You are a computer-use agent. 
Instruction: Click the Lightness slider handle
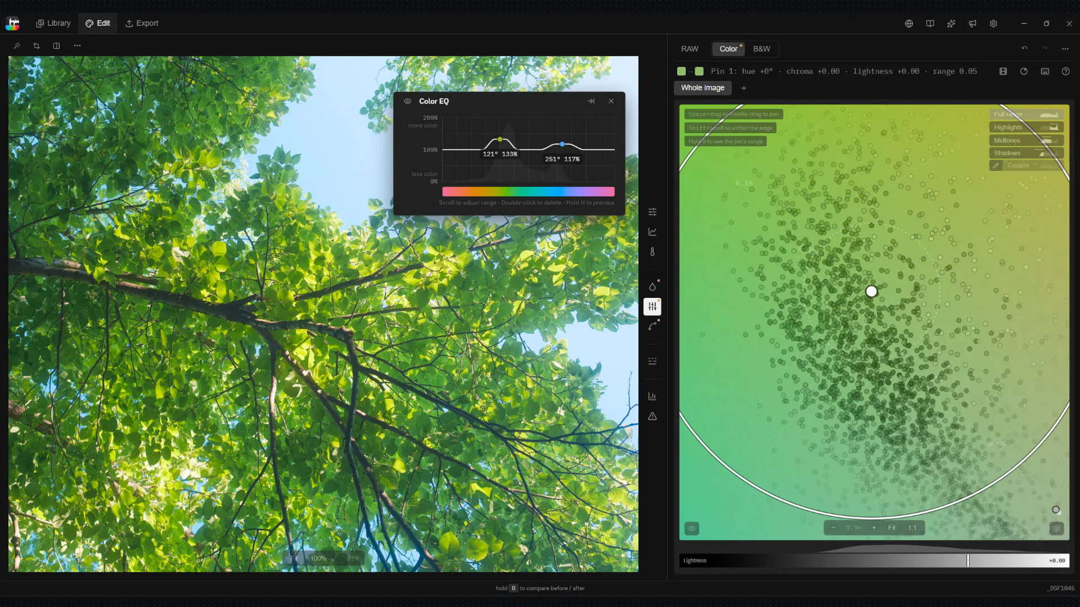pyautogui.click(x=967, y=560)
